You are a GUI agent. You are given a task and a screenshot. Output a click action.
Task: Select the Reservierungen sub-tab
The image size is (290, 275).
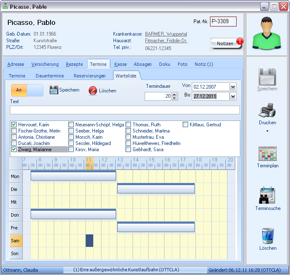(89, 76)
